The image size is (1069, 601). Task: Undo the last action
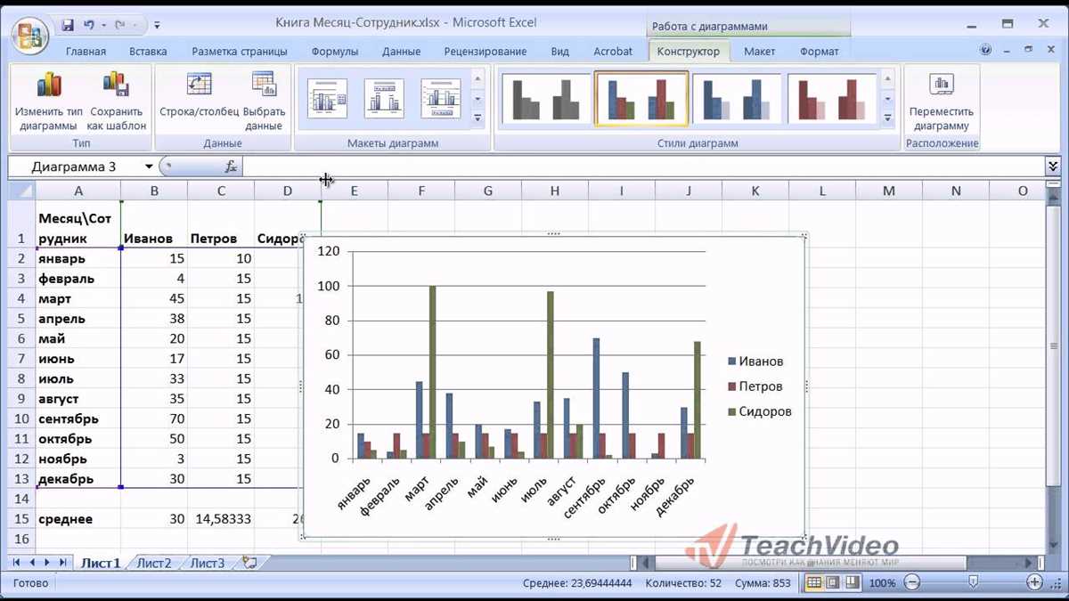click(88, 25)
